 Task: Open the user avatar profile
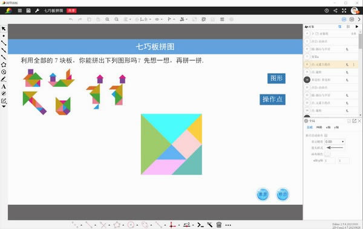click(x=355, y=10)
